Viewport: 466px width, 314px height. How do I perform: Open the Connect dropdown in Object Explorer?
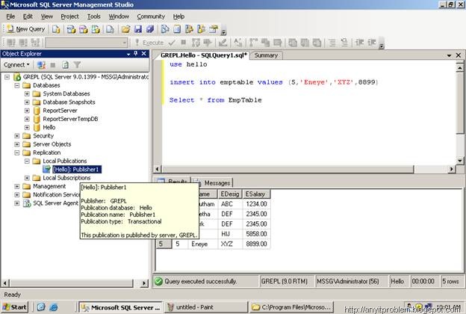[16, 64]
